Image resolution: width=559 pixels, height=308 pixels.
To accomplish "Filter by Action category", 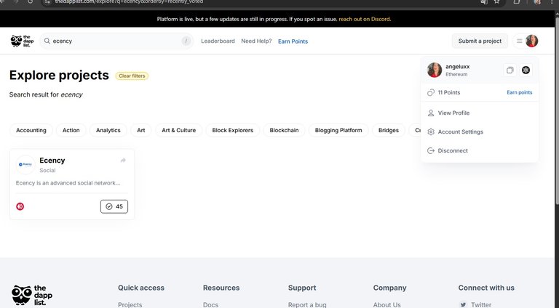I will coord(71,130).
